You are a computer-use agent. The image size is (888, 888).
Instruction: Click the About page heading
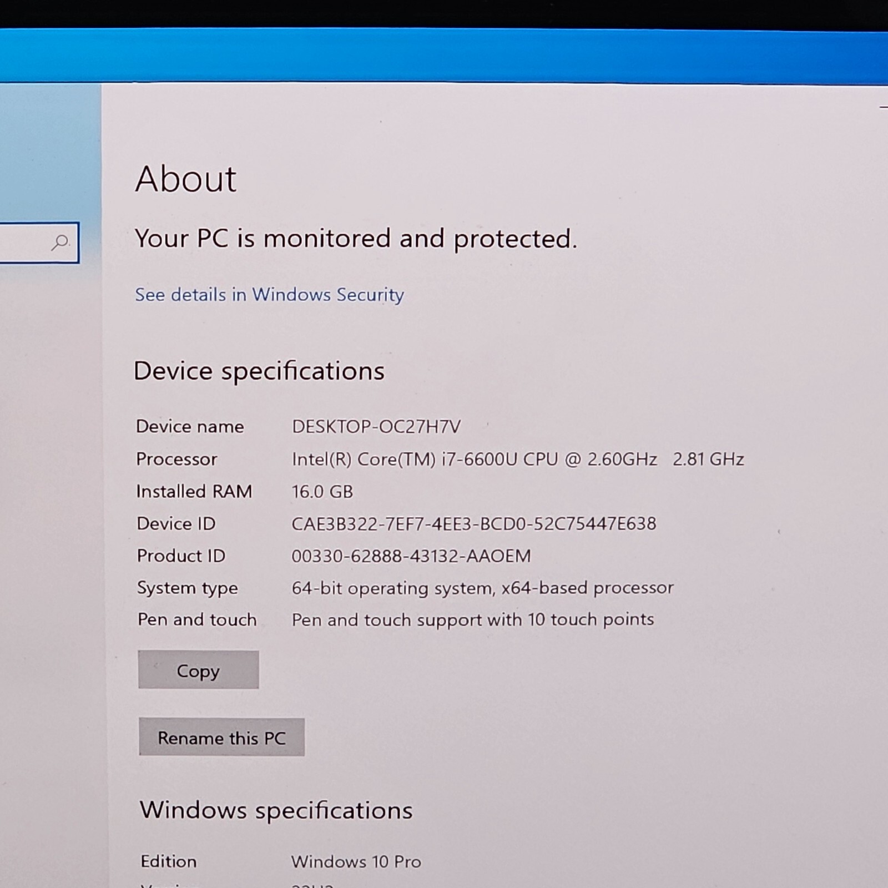coord(186,179)
